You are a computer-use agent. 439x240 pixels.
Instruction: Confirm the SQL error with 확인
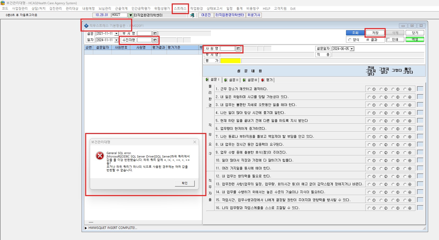185,183
